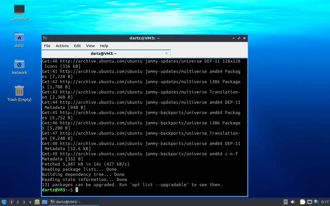Image resolution: width=330 pixels, height=206 pixels.
Task: Click the terminal window title bar text
Action: pyautogui.click(x=144, y=38)
